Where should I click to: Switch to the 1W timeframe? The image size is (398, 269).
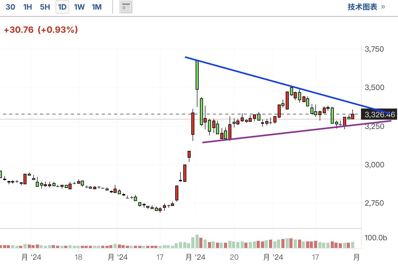(79, 7)
